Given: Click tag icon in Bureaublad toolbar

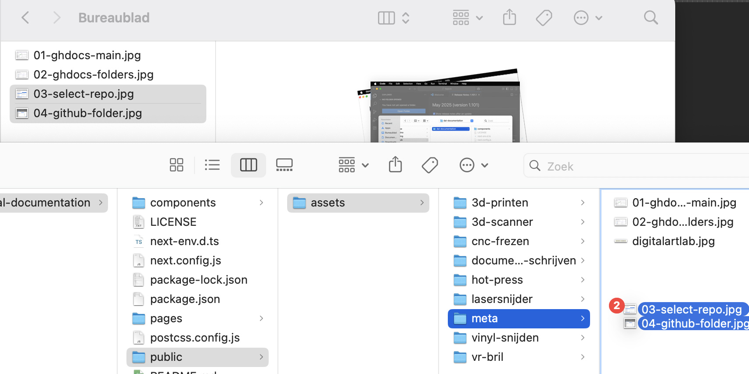Looking at the screenshot, I should [x=544, y=18].
